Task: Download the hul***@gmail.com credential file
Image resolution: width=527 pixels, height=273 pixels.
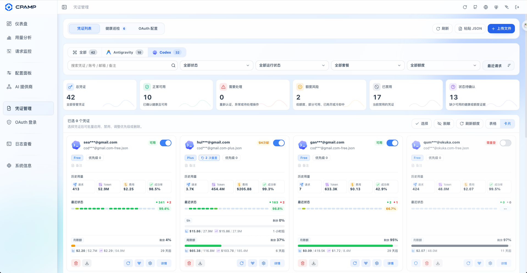Action: pos(200,263)
